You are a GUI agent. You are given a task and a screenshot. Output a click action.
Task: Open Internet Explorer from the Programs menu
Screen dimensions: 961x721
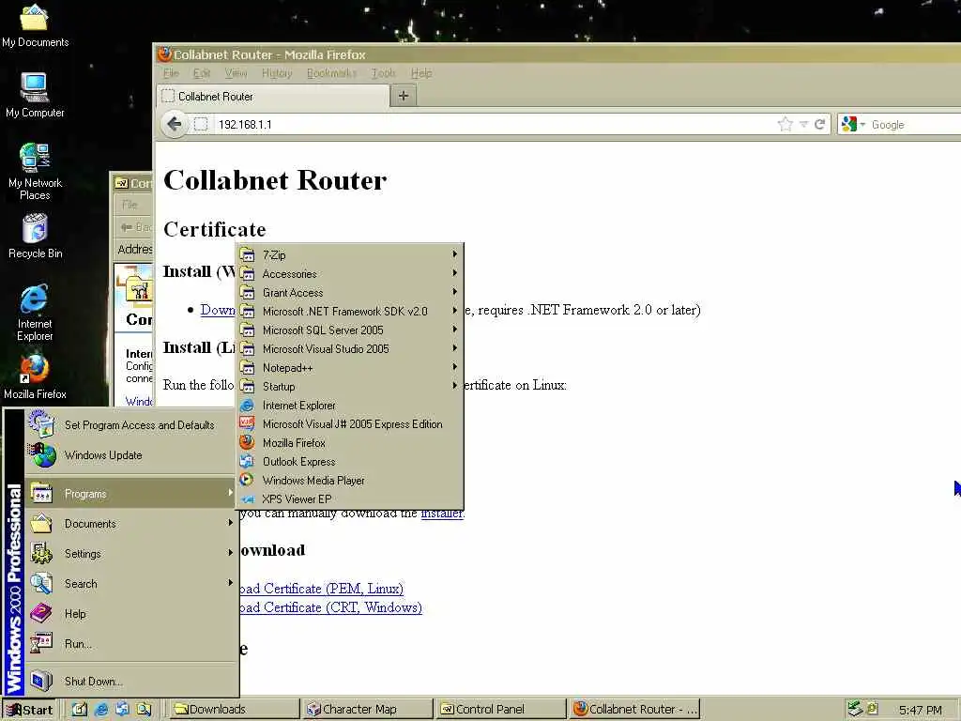click(350, 406)
